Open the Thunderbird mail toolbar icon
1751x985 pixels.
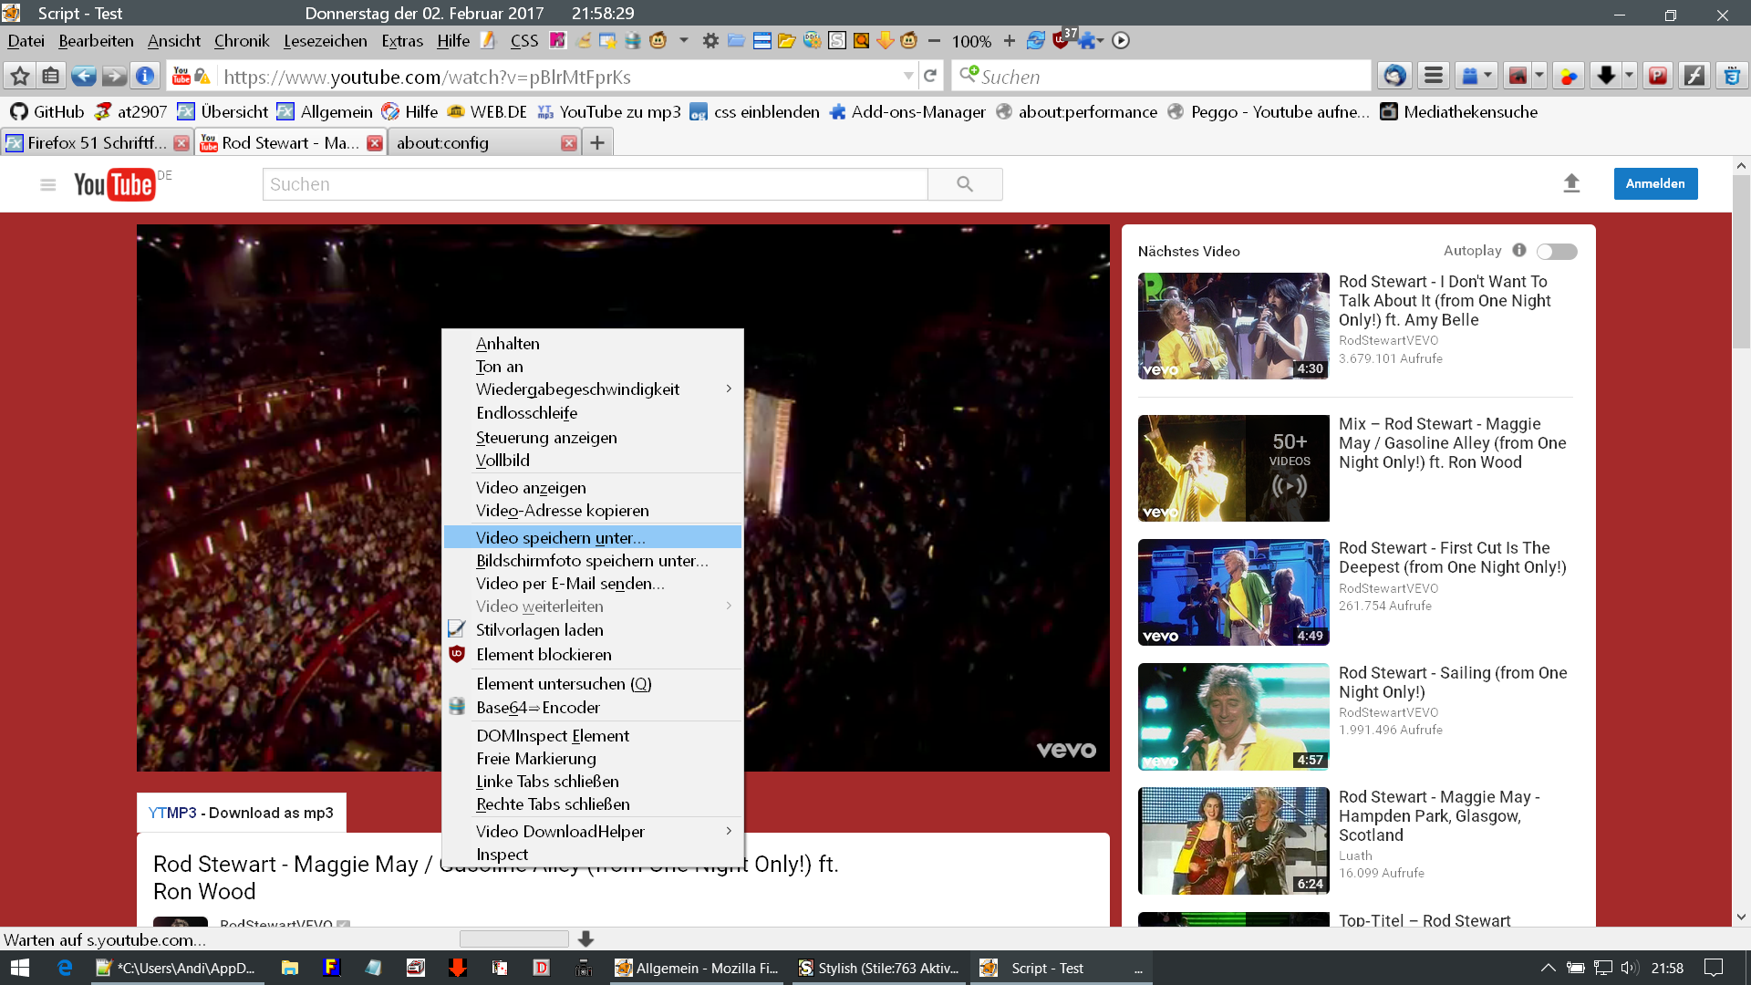click(1394, 77)
